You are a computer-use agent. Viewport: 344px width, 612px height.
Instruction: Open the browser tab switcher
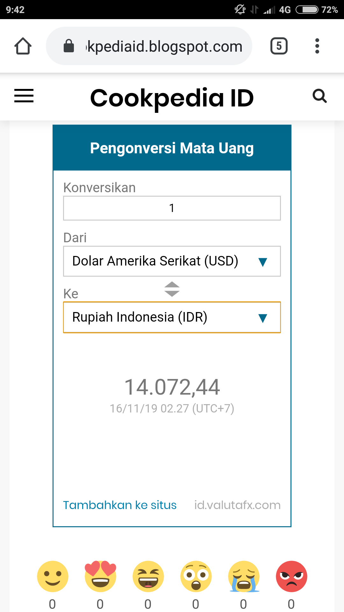(x=279, y=46)
